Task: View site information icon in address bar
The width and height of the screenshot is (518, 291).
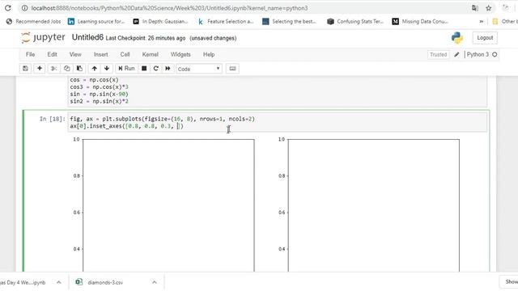Action: pyautogui.click(x=24, y=8)
